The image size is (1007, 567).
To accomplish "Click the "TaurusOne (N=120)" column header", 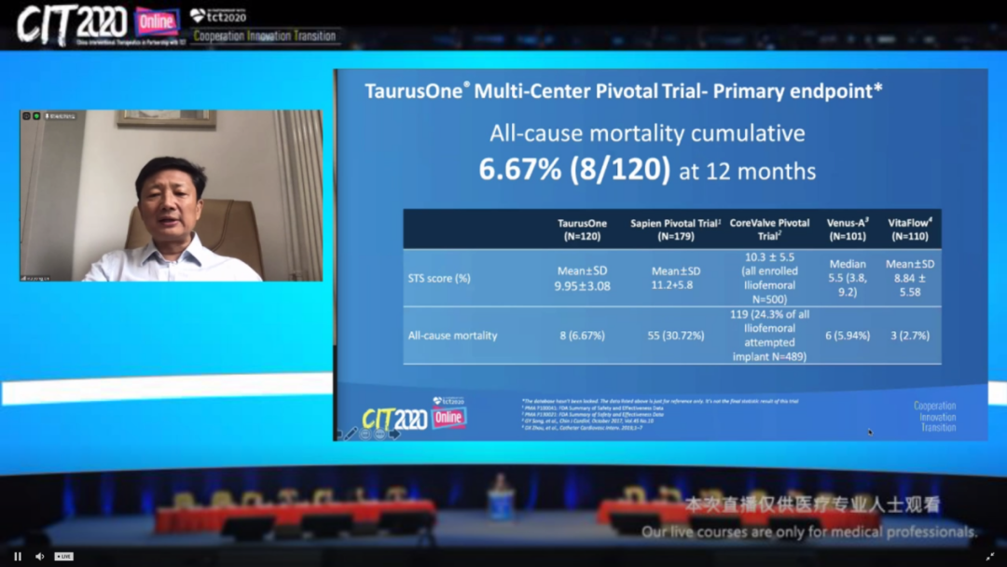I will (x=582, y=229).
